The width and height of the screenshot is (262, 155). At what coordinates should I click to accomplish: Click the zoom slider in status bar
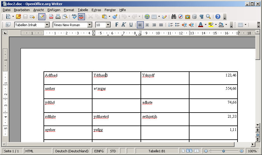223,151
